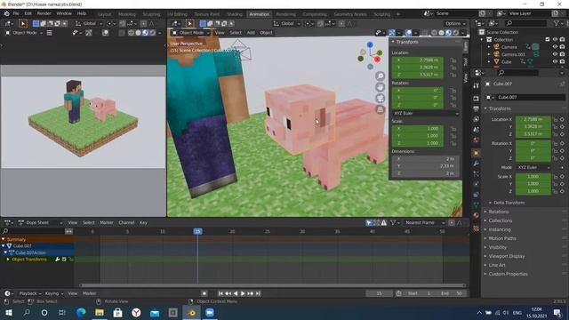This screenshot has height=320, width=569.
Task: Toggle the viewport overlays button
Action: tap(408, 33)
